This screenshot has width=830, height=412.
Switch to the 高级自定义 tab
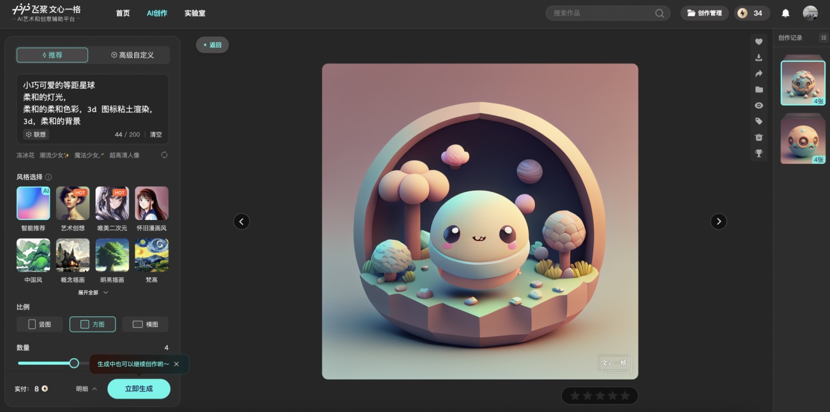pyautogui.click(x=132, y=55)
